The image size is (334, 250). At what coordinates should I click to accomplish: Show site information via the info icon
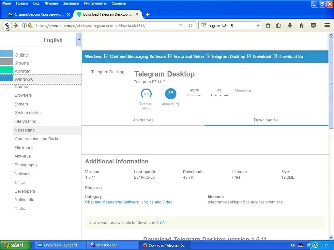click(24, 25)
